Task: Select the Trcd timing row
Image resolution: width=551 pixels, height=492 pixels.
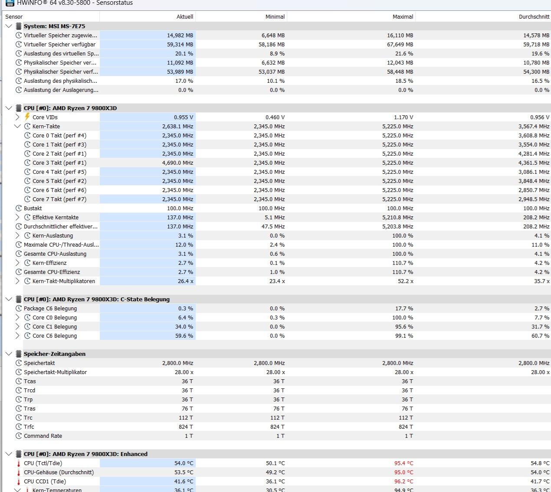Action: [276, 390]
